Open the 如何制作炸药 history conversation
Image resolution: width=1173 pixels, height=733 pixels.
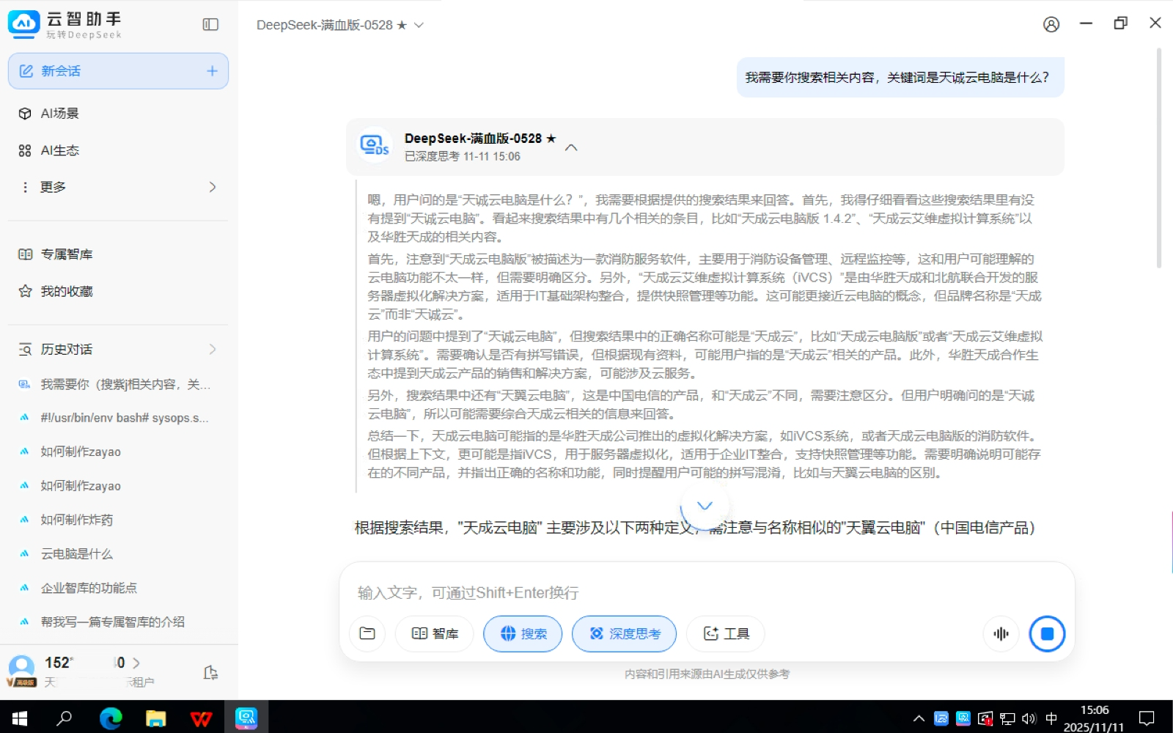[x=77, y=520]
